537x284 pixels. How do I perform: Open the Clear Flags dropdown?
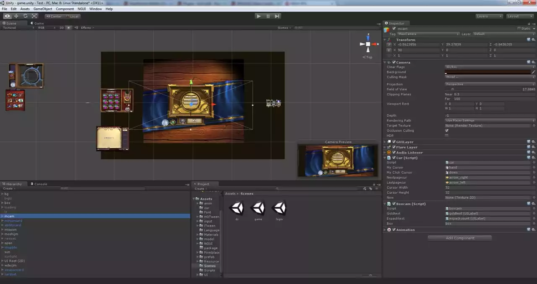tap(490, 67)
